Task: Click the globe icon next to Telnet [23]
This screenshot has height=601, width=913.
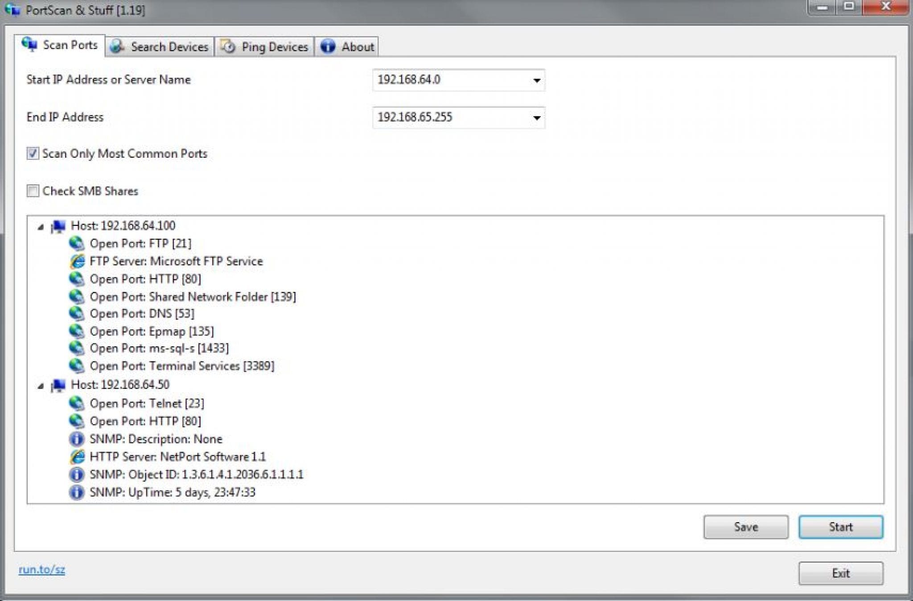Action: (x=77, y=403)
